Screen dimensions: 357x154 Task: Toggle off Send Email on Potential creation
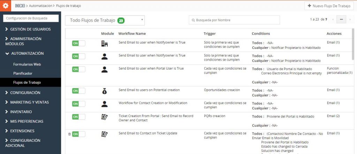click(78, 91)
